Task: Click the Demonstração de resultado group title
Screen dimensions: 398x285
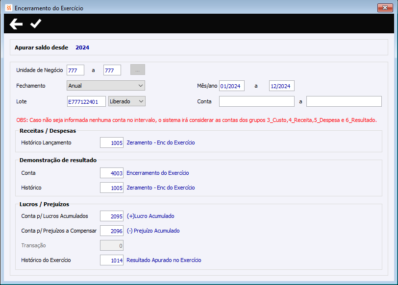Action: pyautogui.click(x=58, y=160)
